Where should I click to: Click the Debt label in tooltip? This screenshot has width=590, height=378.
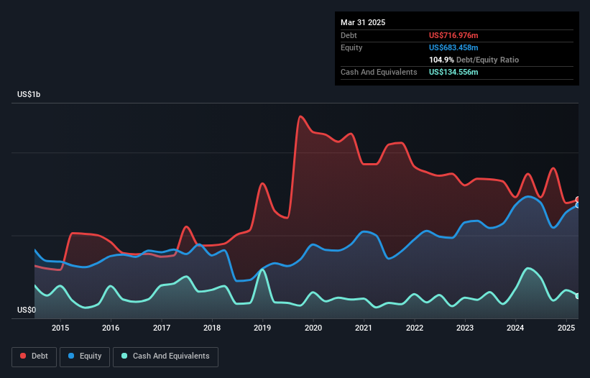tap(349, 35)
